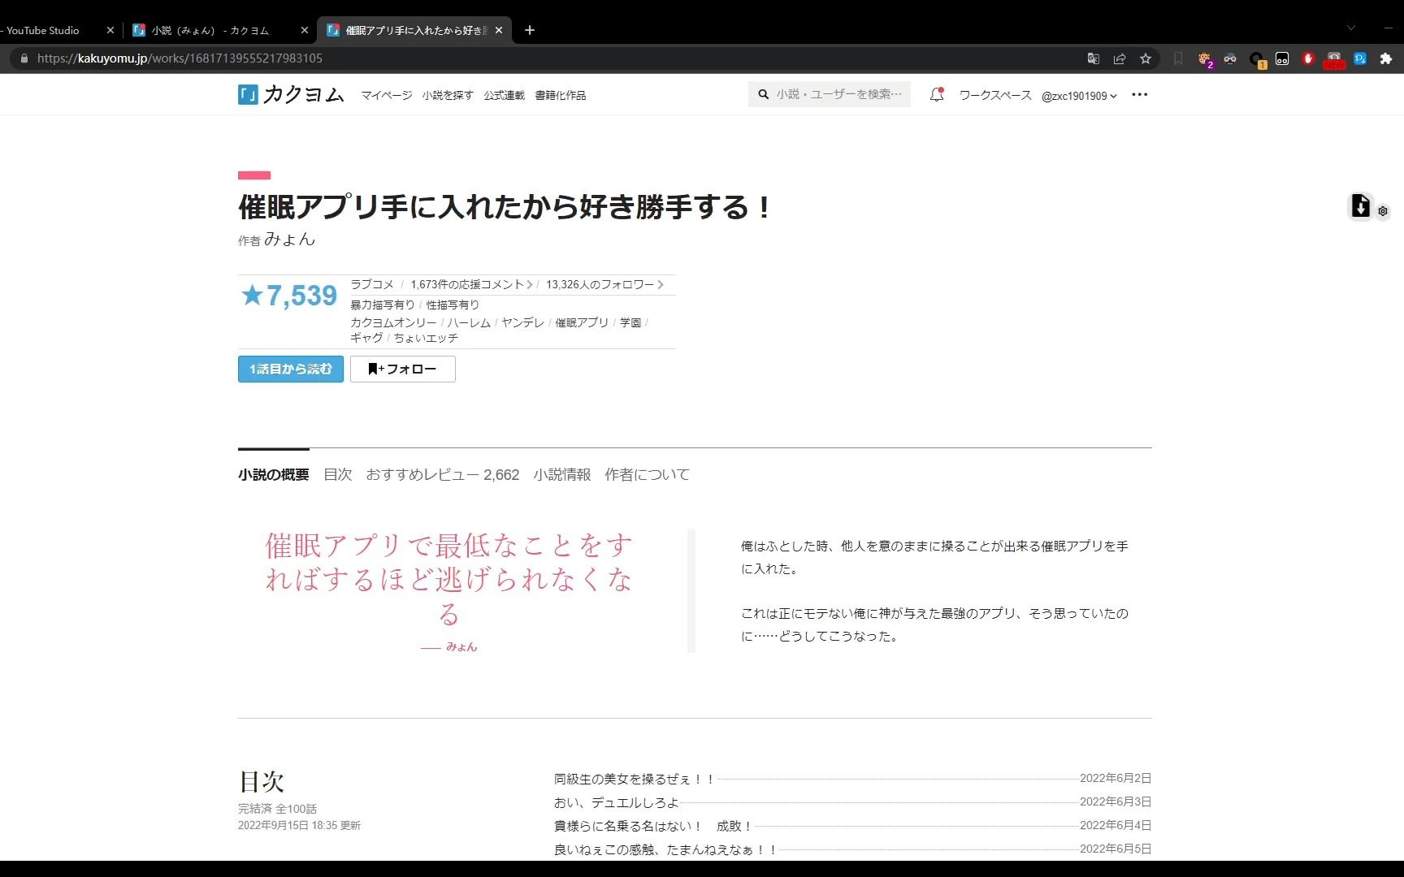Bookmark this page with the star icon
This screenshot has width=1404, height=877.
point(1146,58)
